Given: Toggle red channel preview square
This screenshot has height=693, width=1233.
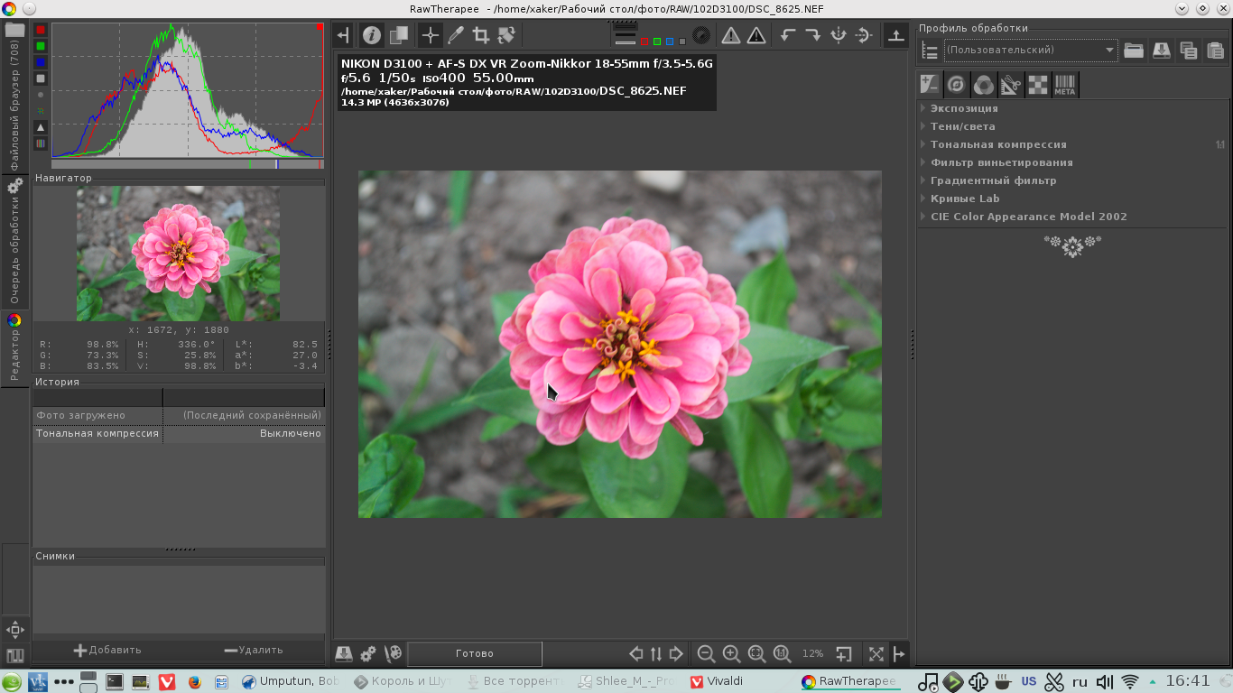Looking at the screenshot, I should (x=643, y=41).
